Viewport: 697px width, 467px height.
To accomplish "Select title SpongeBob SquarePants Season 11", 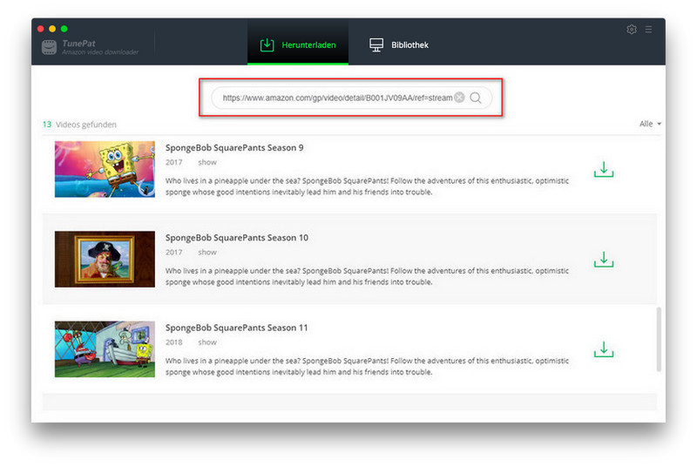I will coord(236,328).
